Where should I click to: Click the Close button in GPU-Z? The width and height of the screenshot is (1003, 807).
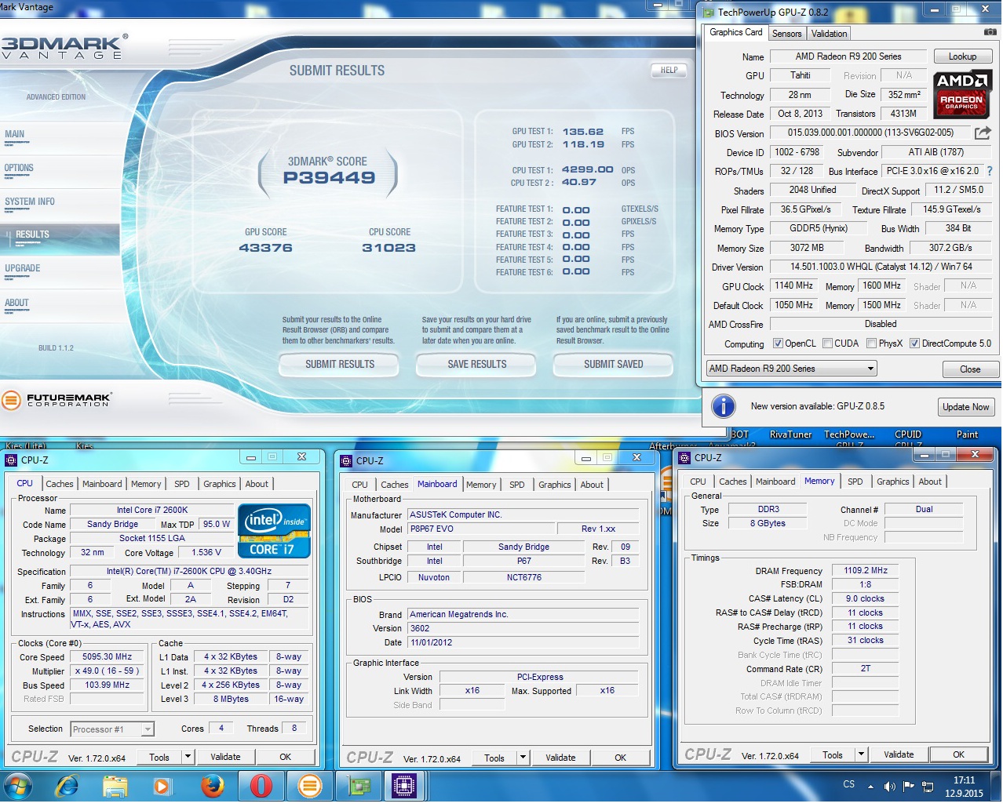970,369
